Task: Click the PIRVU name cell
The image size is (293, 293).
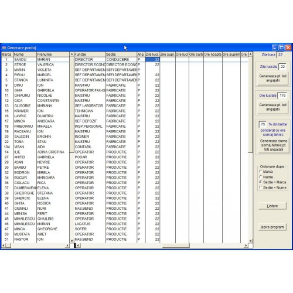Action: [25, 75]
